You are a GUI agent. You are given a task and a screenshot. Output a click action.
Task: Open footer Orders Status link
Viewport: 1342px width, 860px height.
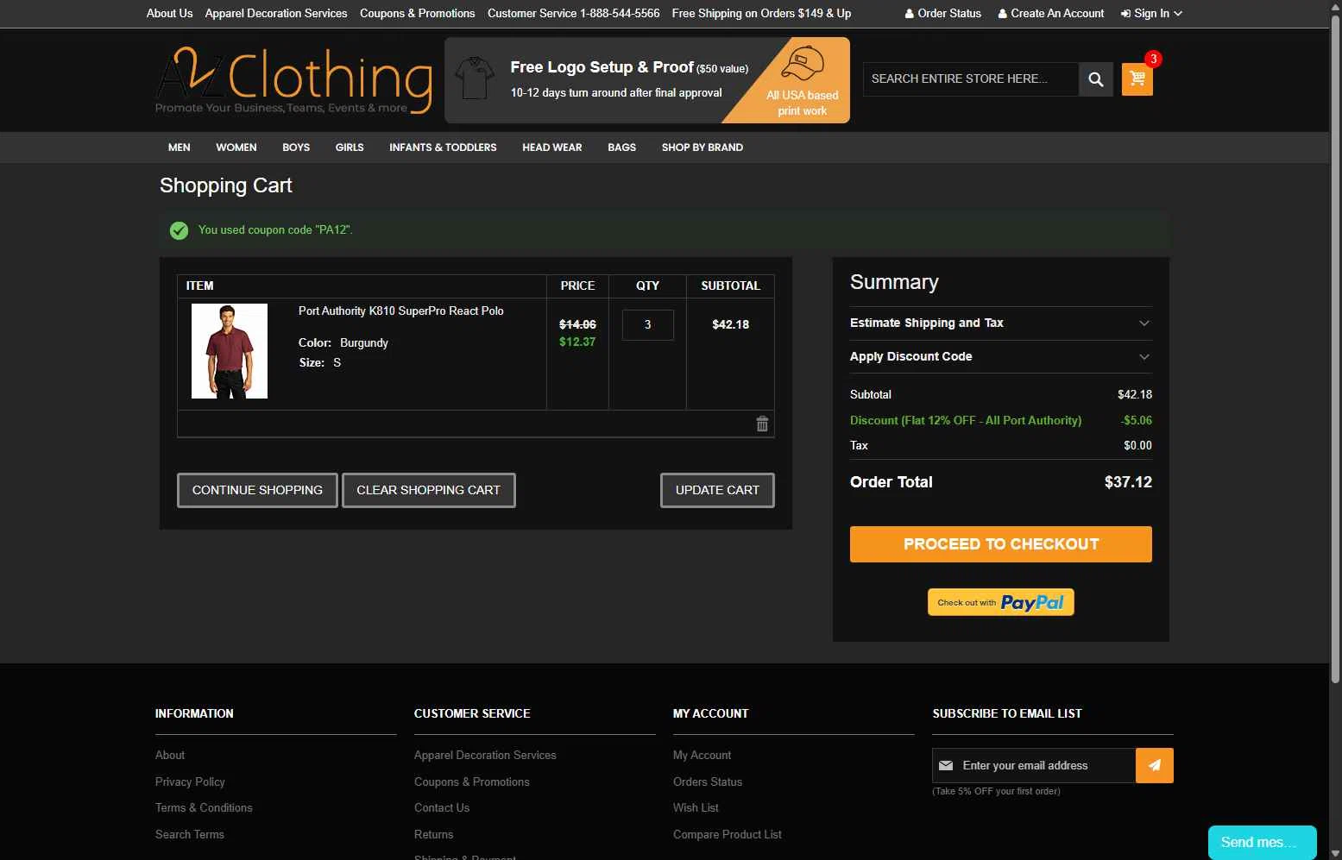[x=708, y=782]
